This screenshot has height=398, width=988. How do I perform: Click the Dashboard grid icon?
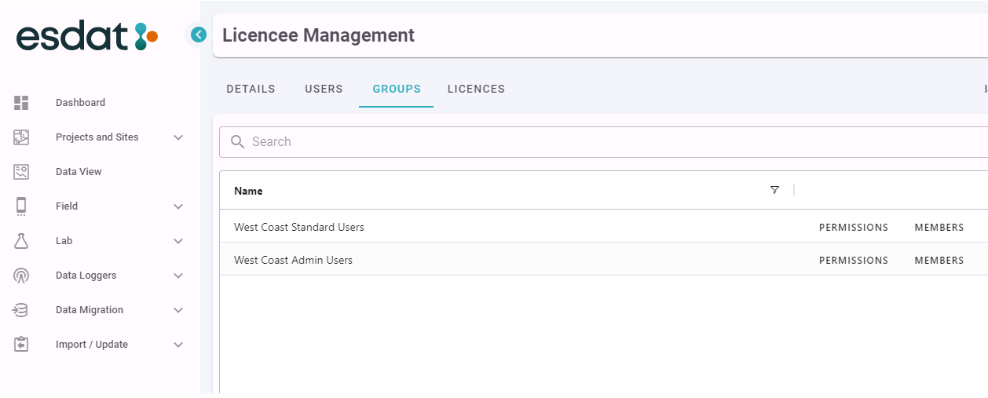click(21, 103)
